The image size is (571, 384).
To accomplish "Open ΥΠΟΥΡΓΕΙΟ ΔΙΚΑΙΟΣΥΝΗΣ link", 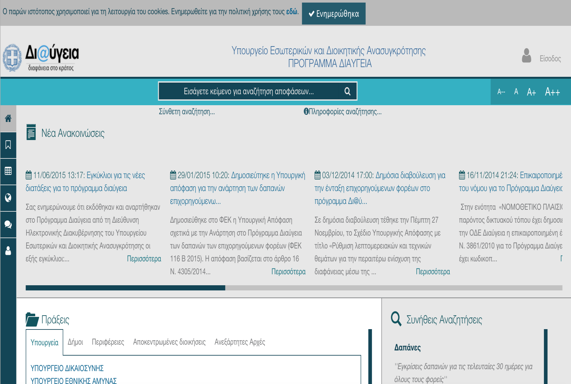I will tap(67, 368).
